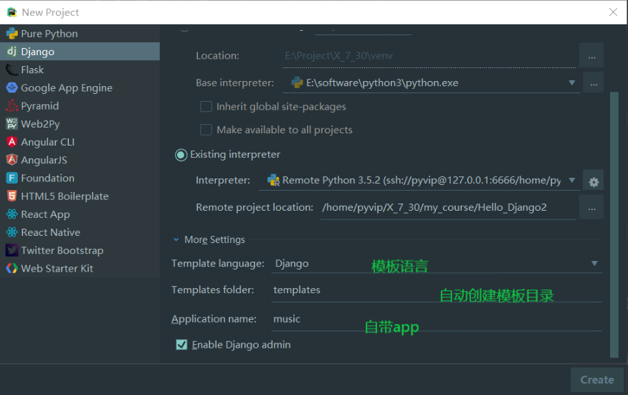Select Existing interpreter radio button
This screenshot has width=628, height=395.
(181, 155)
